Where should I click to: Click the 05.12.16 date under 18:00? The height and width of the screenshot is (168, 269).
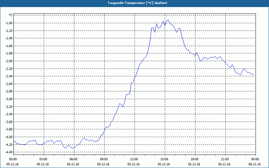[x=194, y=164]
